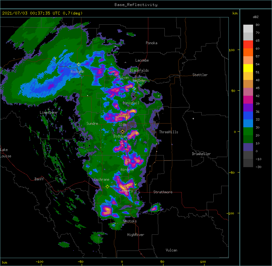Click the -30 value on dBZ legend
The height and width of the screenshot is (266, 272).
click(x=258, y=167)
